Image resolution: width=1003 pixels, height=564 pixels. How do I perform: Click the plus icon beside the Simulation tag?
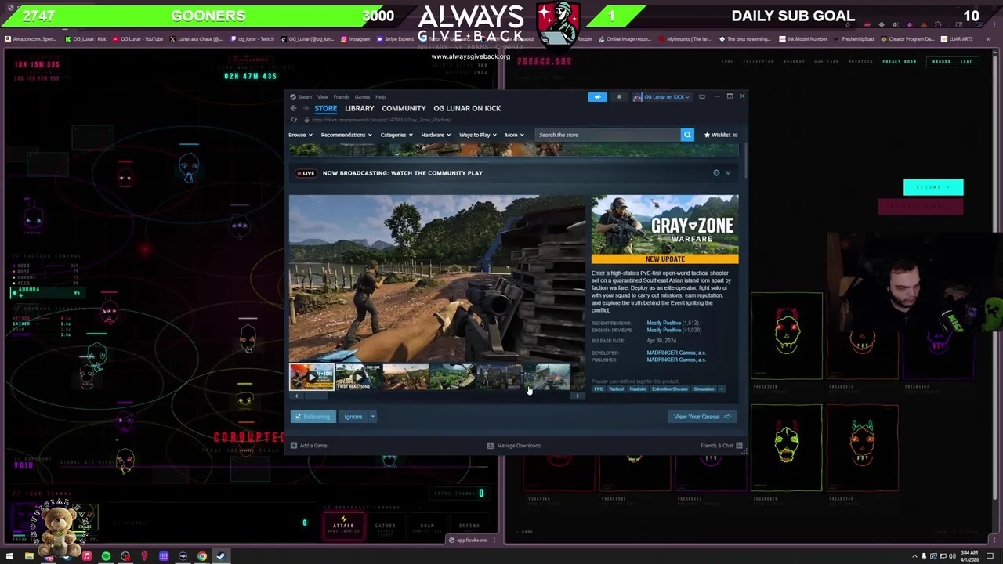[x=722, y=389]
